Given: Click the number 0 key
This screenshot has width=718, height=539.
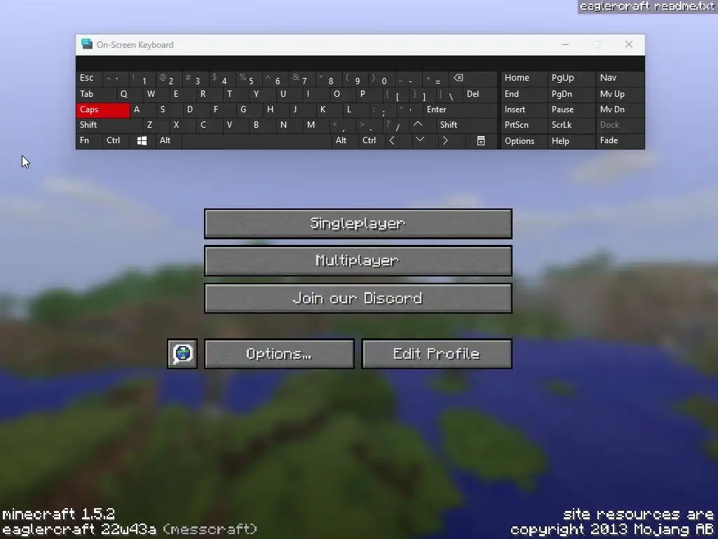Looking at the screenshot, I should pos(382,79).
